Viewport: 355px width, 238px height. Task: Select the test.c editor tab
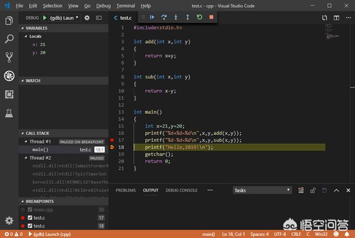(x=123, y=18)
